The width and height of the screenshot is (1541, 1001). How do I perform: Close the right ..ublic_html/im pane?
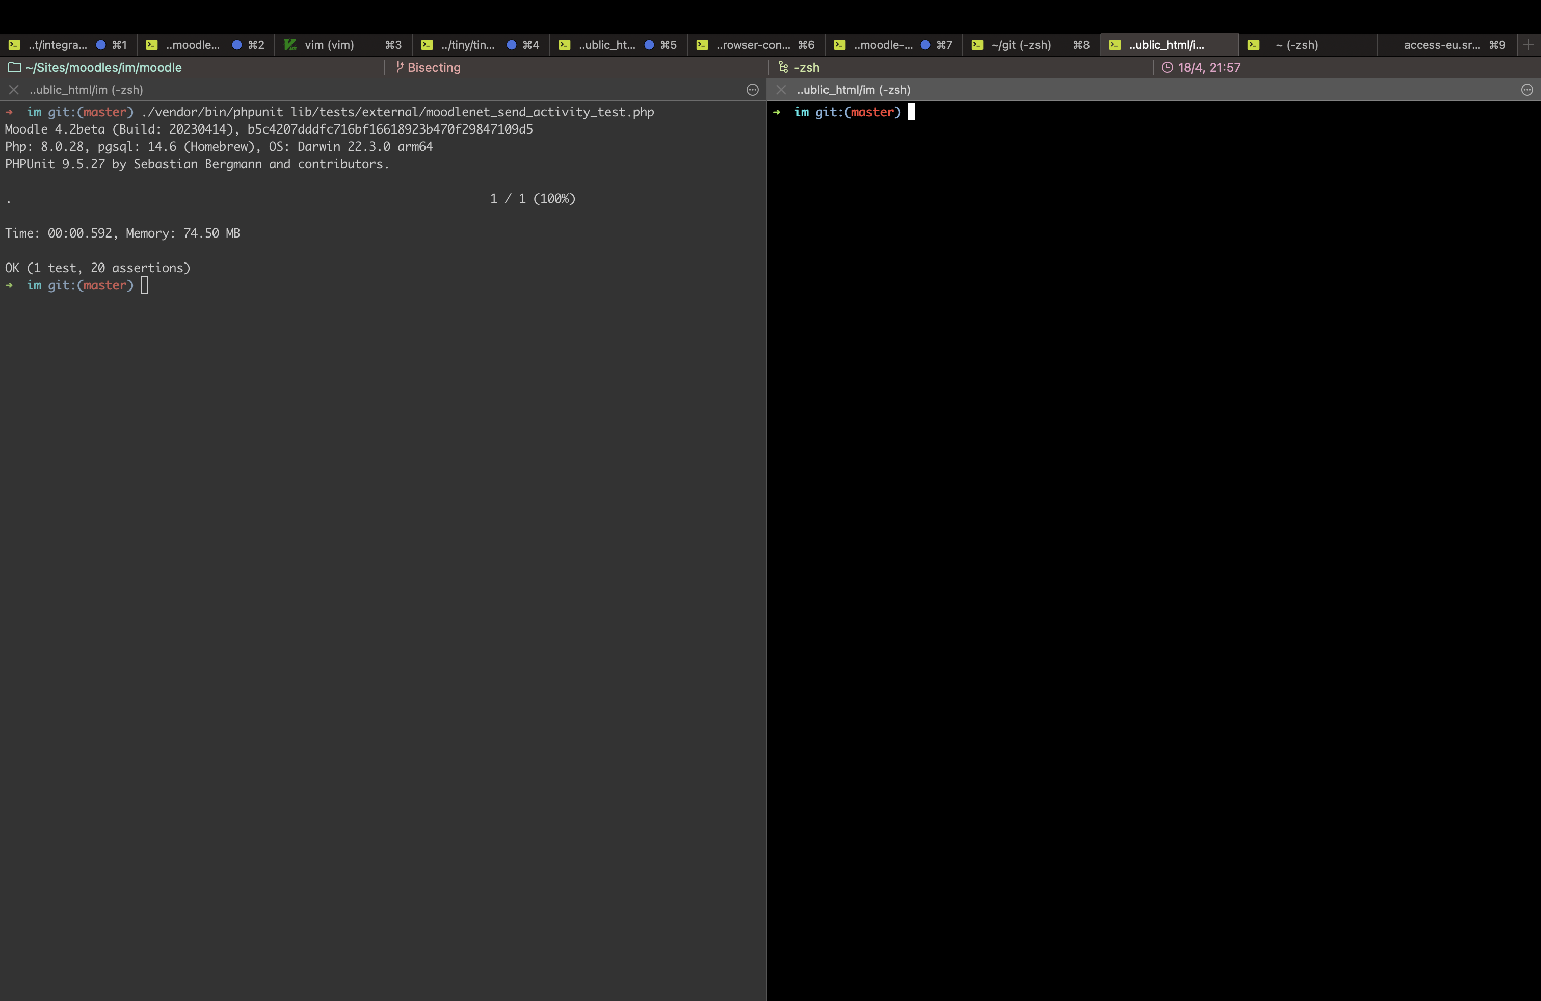click(782, 90)
